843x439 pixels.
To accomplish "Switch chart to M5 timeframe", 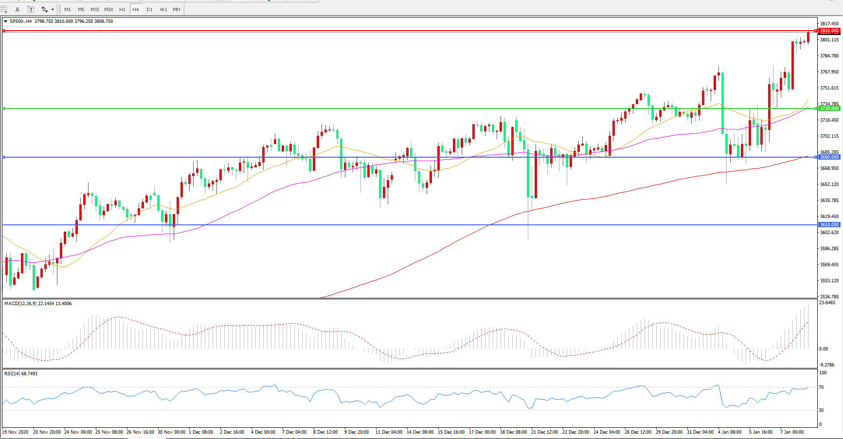I will (81, 9).
